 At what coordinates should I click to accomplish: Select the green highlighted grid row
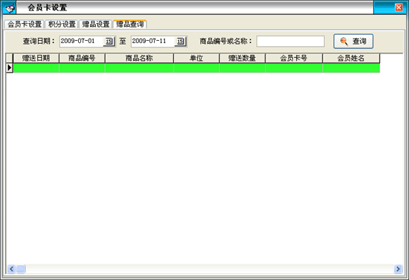(x=196, y=68)
